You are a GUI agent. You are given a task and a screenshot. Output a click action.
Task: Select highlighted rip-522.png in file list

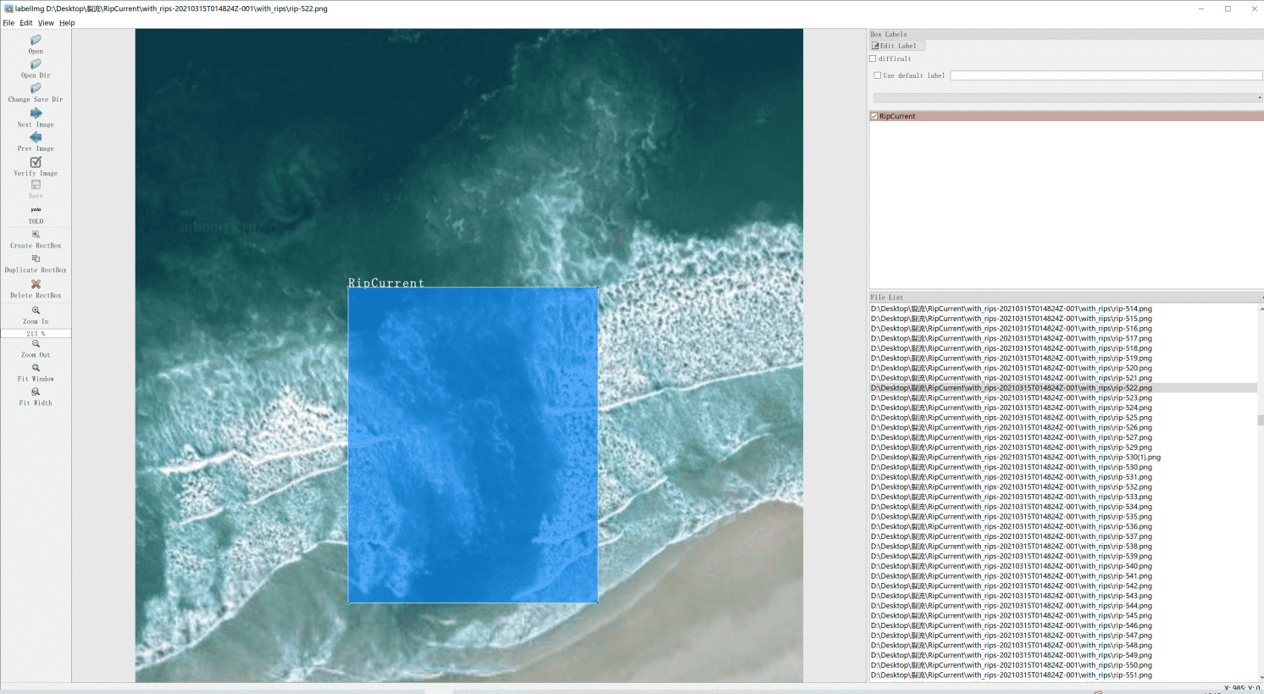pos(1063,388)
